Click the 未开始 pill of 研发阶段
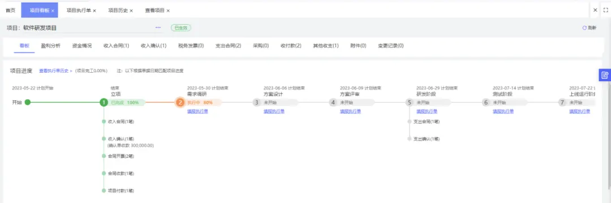611x203 pixels. 433,103
